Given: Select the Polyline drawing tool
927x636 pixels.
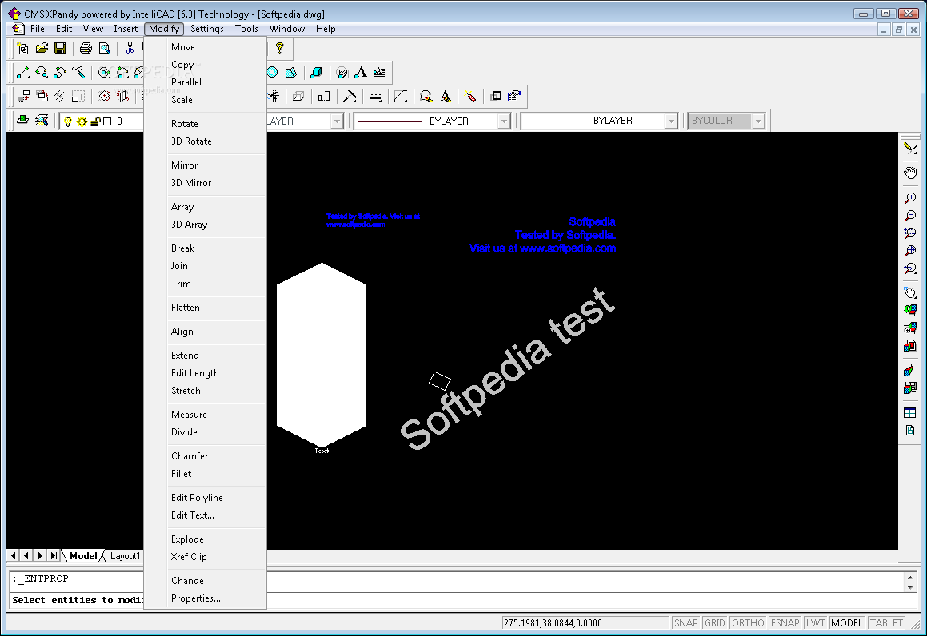Looking at the screenshot, I should click(x=42, y=73).
